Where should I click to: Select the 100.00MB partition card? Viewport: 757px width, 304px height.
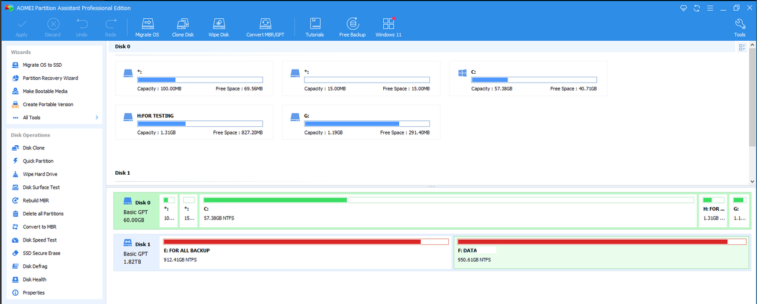(194, 78)
